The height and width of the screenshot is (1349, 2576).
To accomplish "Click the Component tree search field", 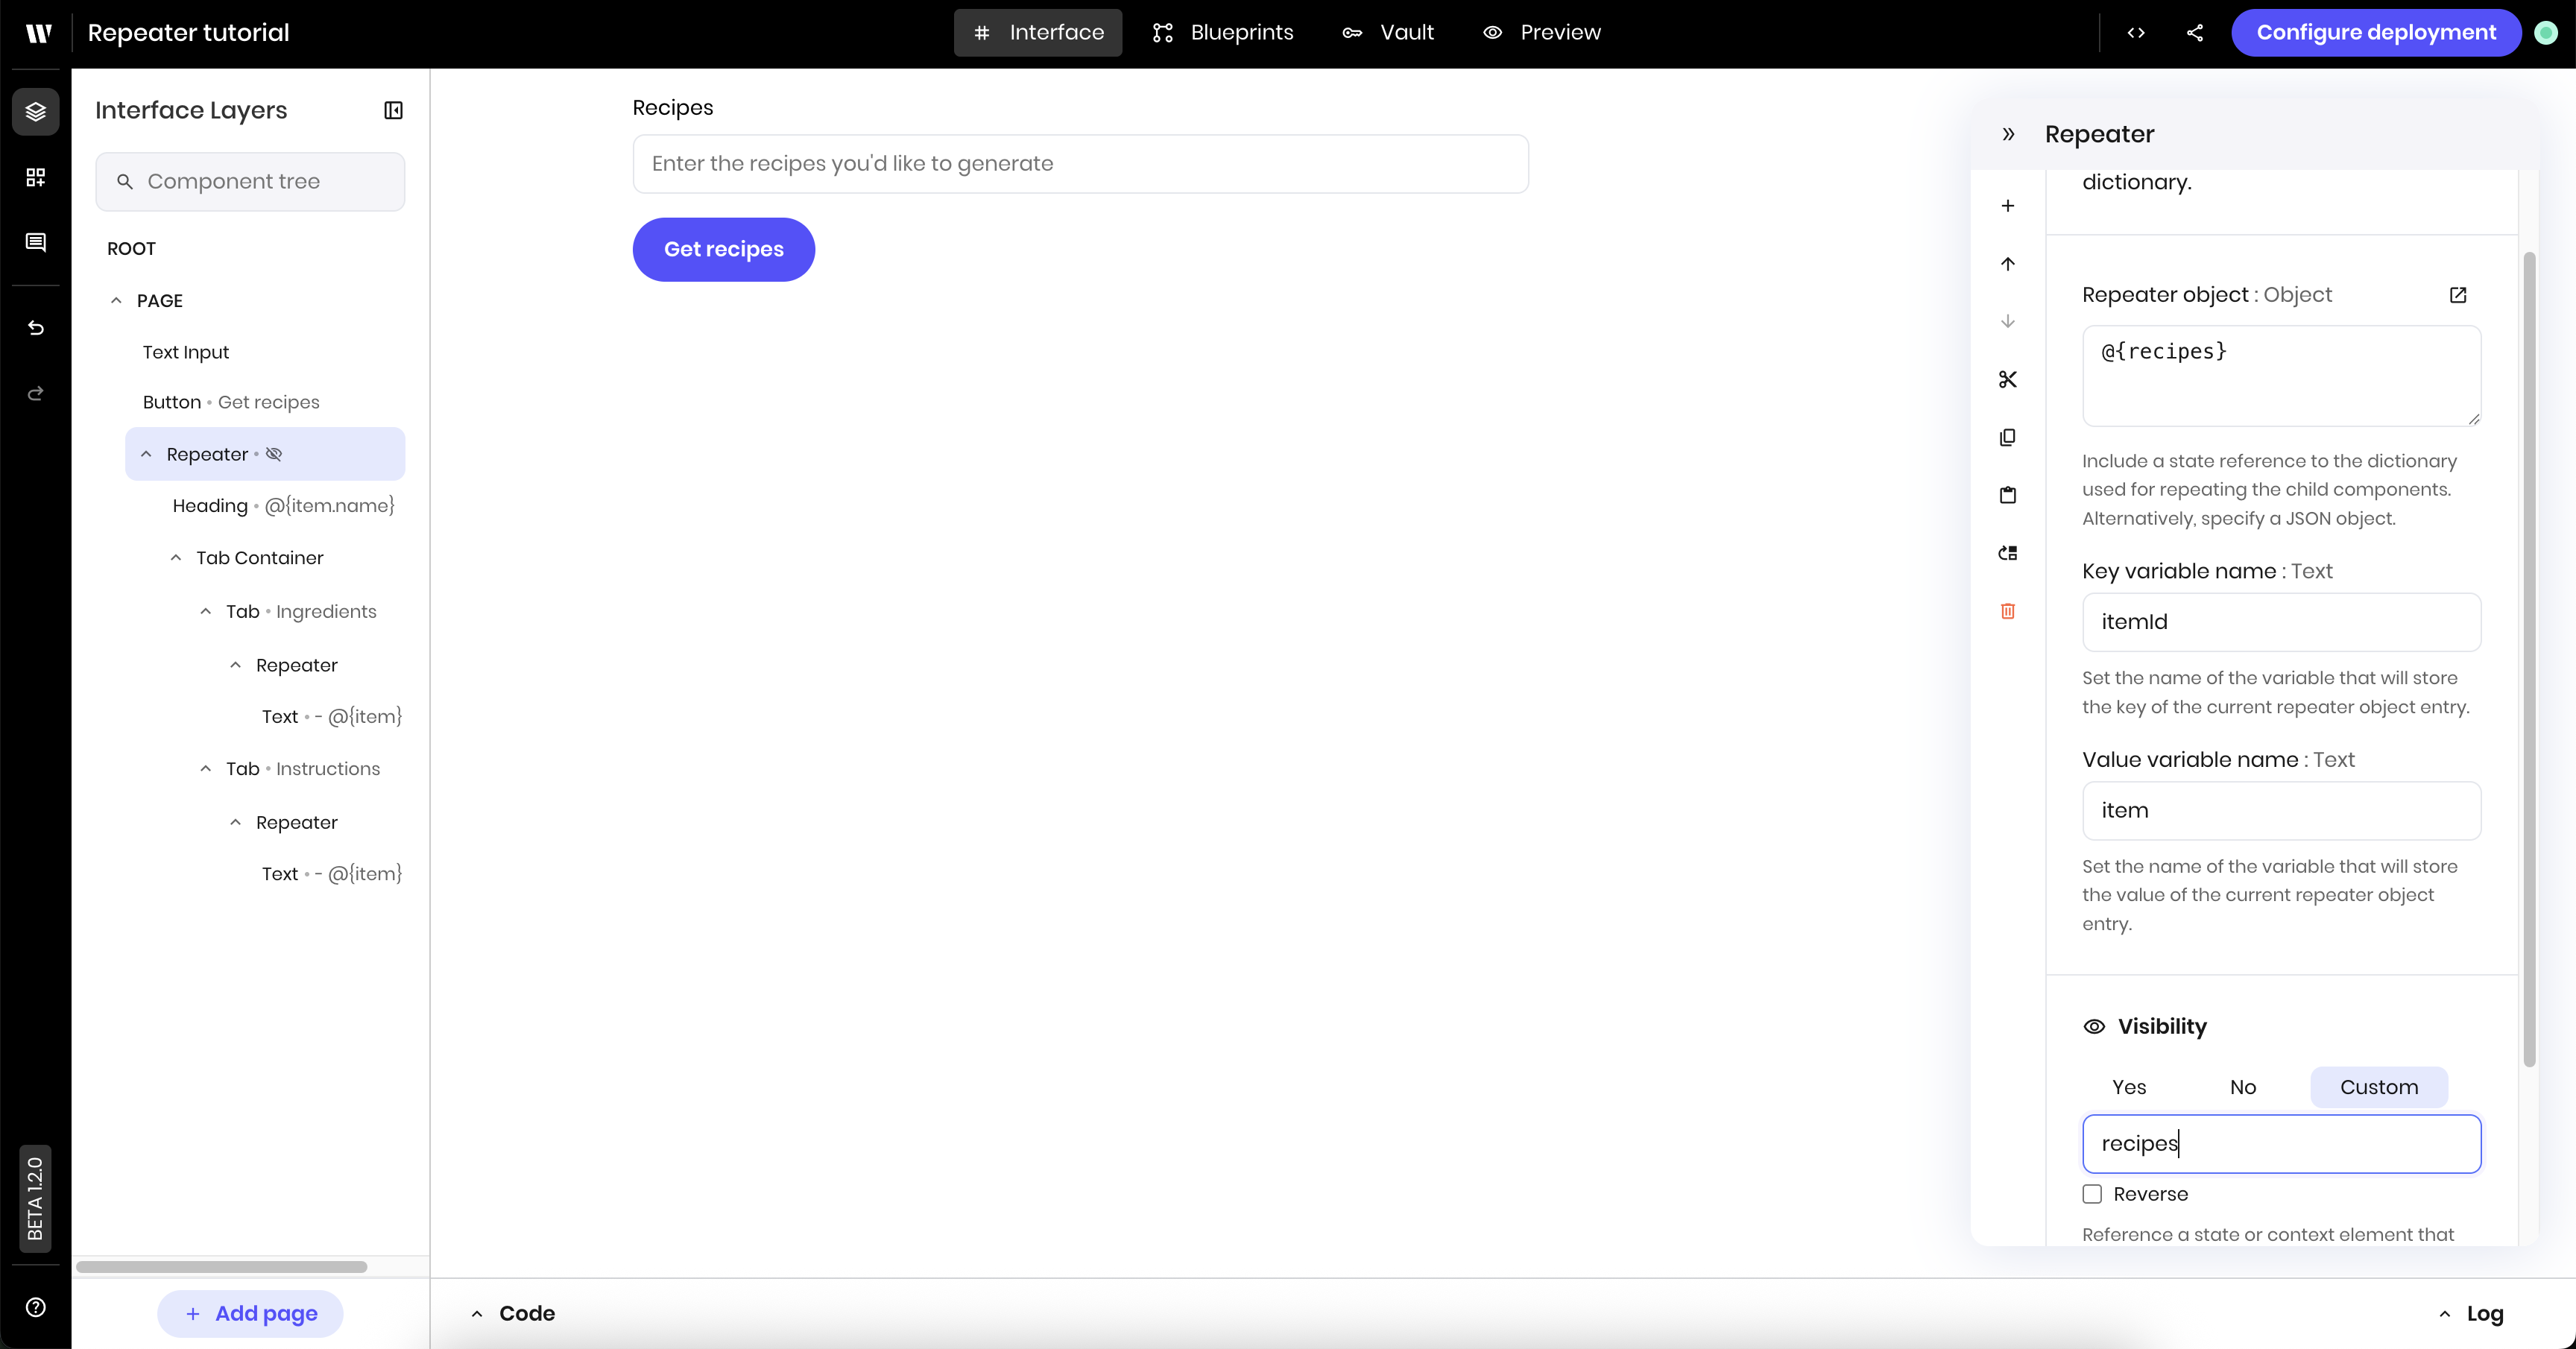I will point(250,181).
